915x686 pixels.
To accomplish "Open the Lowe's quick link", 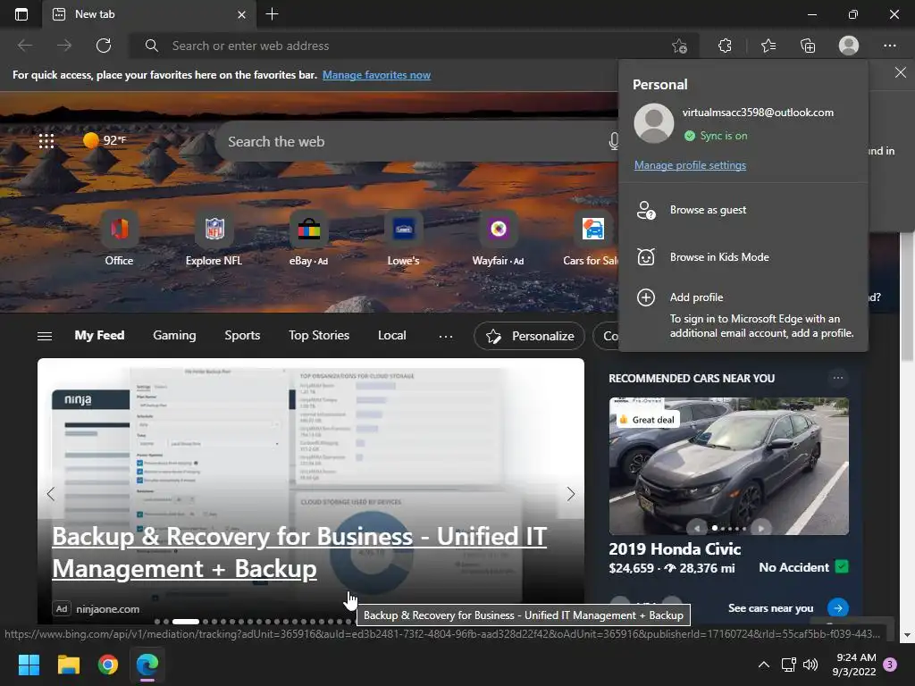I will [403, 238].
